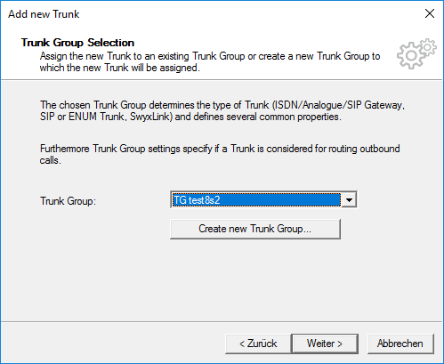The image size is (444, 364).
Task: Click the word calls. ending the second paragraph
Action: [51, 160]
